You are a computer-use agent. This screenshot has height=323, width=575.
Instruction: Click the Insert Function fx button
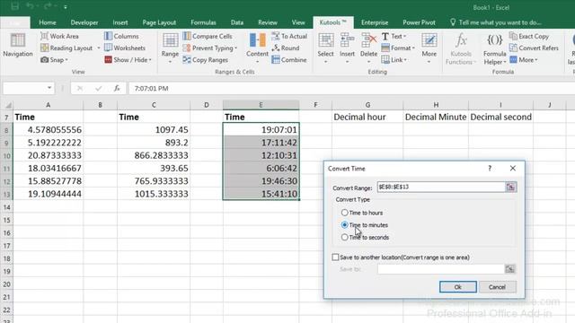(x=117, y=88)
